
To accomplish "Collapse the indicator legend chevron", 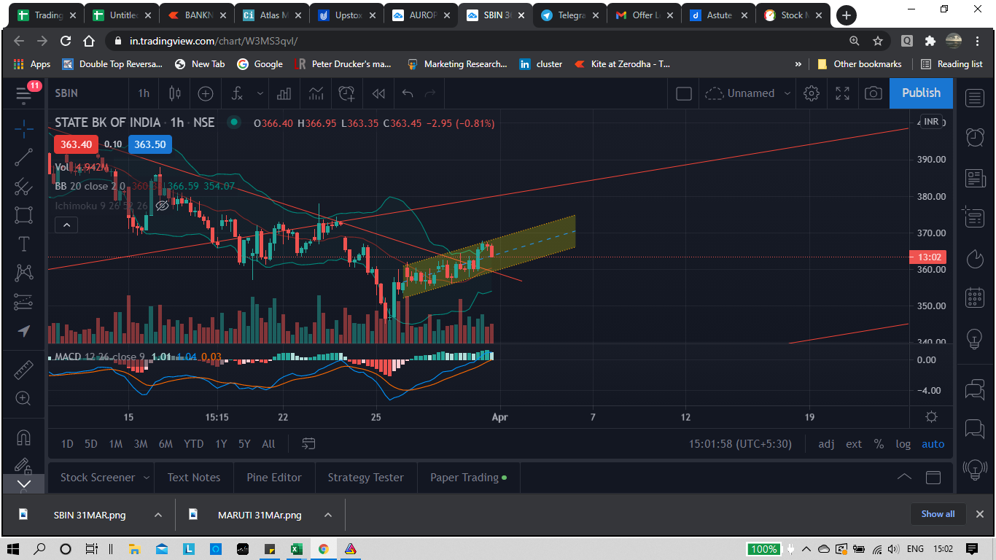I will click(66, 225).
